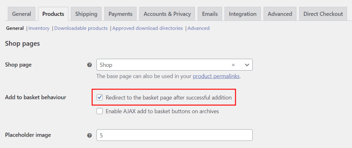Image resolution: width=352 pixels, height=148 pixels.
Task: Open Accounts & Privacy tab
Action: [x=167, y=14]
